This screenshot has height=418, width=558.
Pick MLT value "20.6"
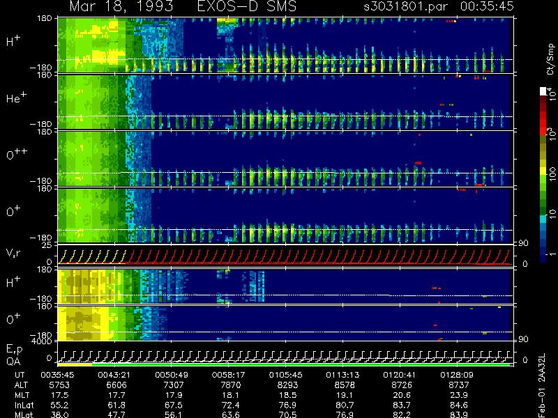[x=402, y=395]
